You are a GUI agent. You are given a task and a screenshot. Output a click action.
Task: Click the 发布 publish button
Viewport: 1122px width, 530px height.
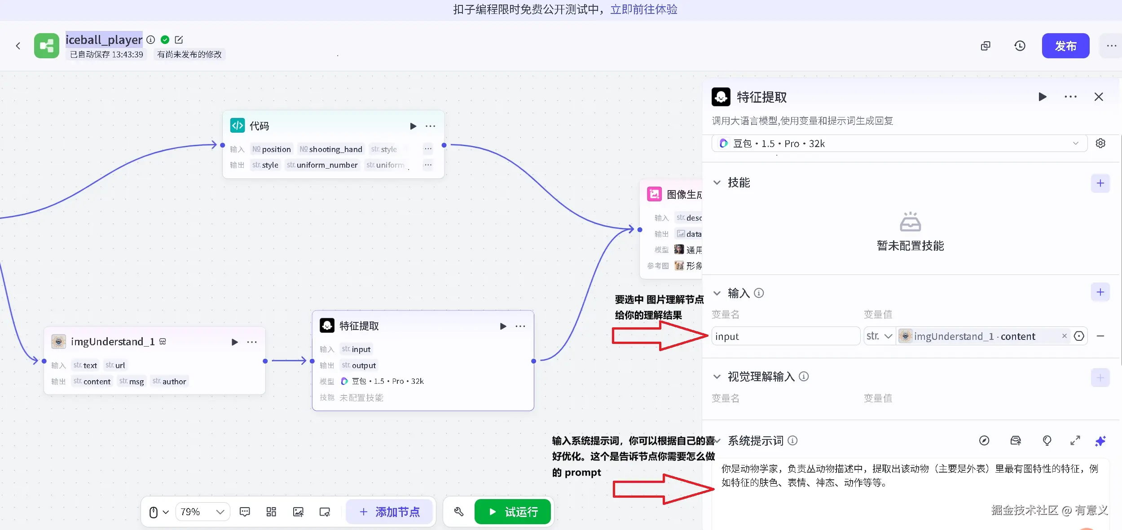[x=1065, y=45]
